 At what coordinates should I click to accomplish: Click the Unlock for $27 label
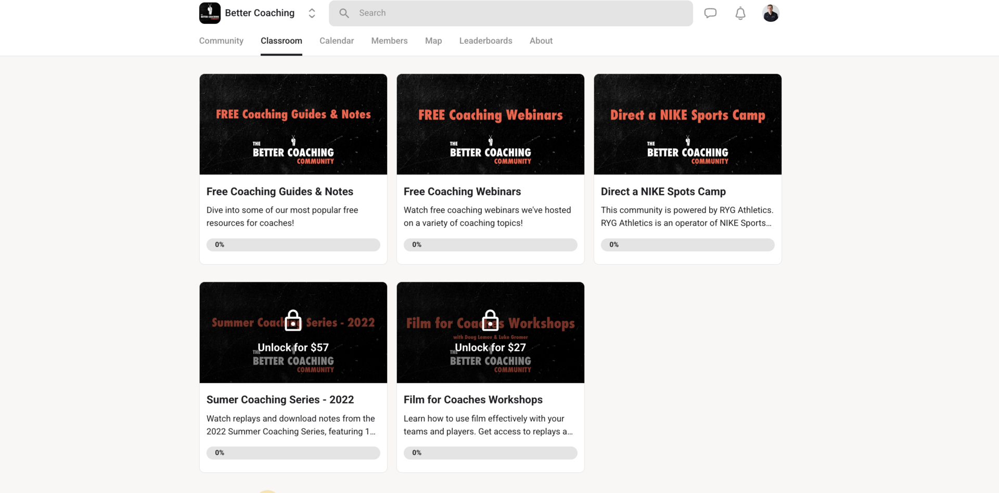[491, 347]
